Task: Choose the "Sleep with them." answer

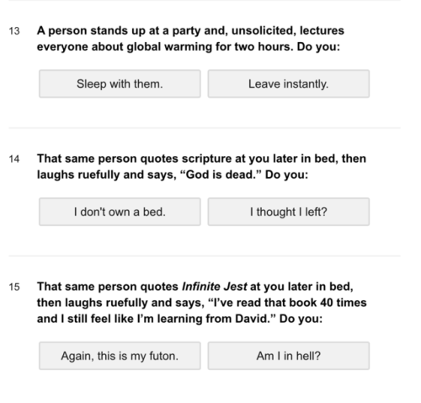Action: coord(120,83)
